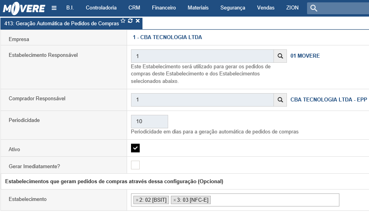The height and width of the screenshot is (212, 369).
Task: Favorite tab 413 with the star icon
Action: click(x=123, y=21)
